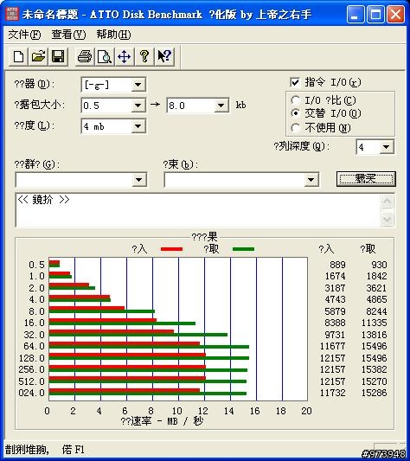Open the drive [-g-] dropdown
410x461 pixels.
click(x=138, y=85)
